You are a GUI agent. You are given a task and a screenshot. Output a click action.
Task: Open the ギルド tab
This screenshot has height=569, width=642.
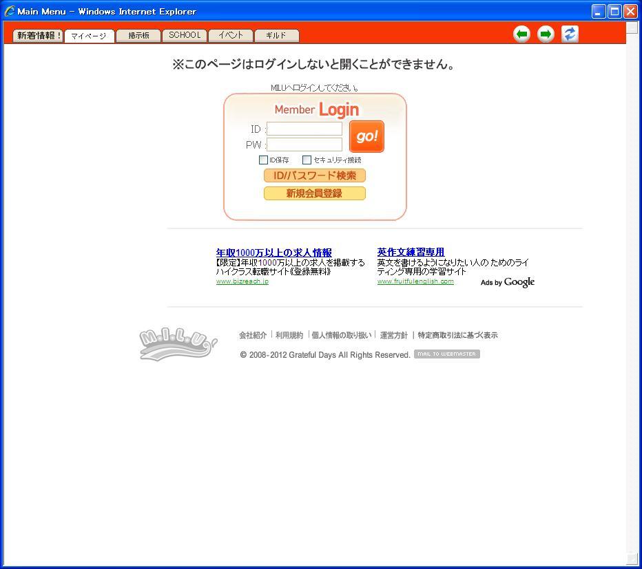click(277, 36)
